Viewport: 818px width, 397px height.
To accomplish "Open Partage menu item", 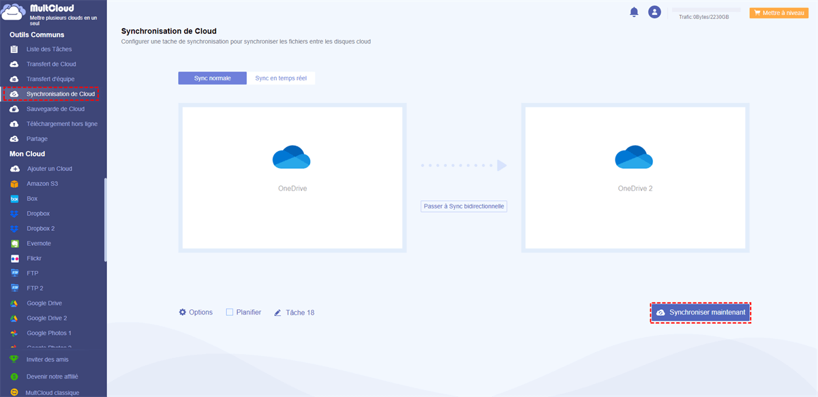I will [x=37, y=139].
